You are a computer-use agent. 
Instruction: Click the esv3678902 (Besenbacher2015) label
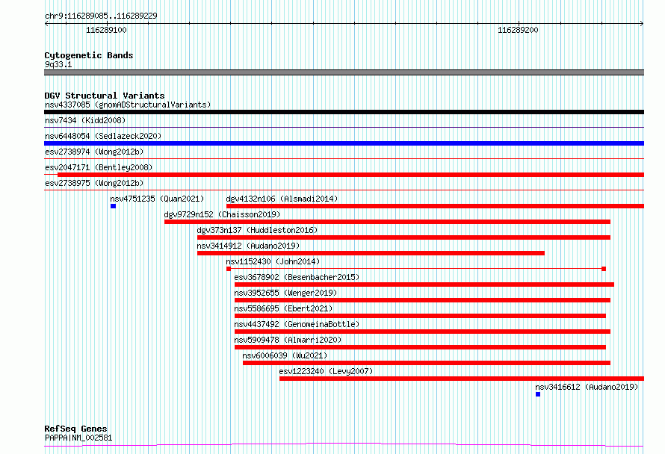click(x=297, y=277)
